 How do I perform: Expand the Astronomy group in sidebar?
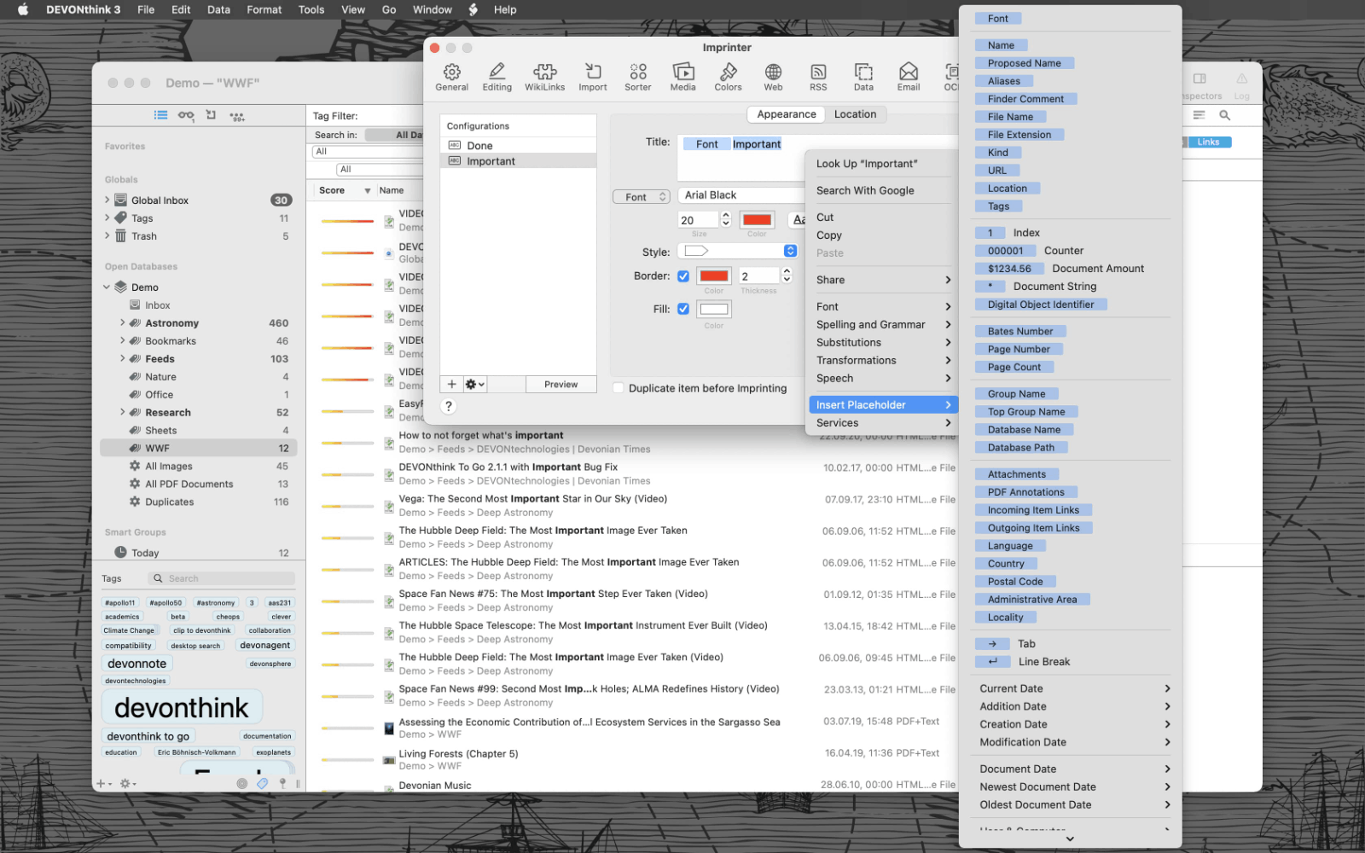tap(123, 323)
